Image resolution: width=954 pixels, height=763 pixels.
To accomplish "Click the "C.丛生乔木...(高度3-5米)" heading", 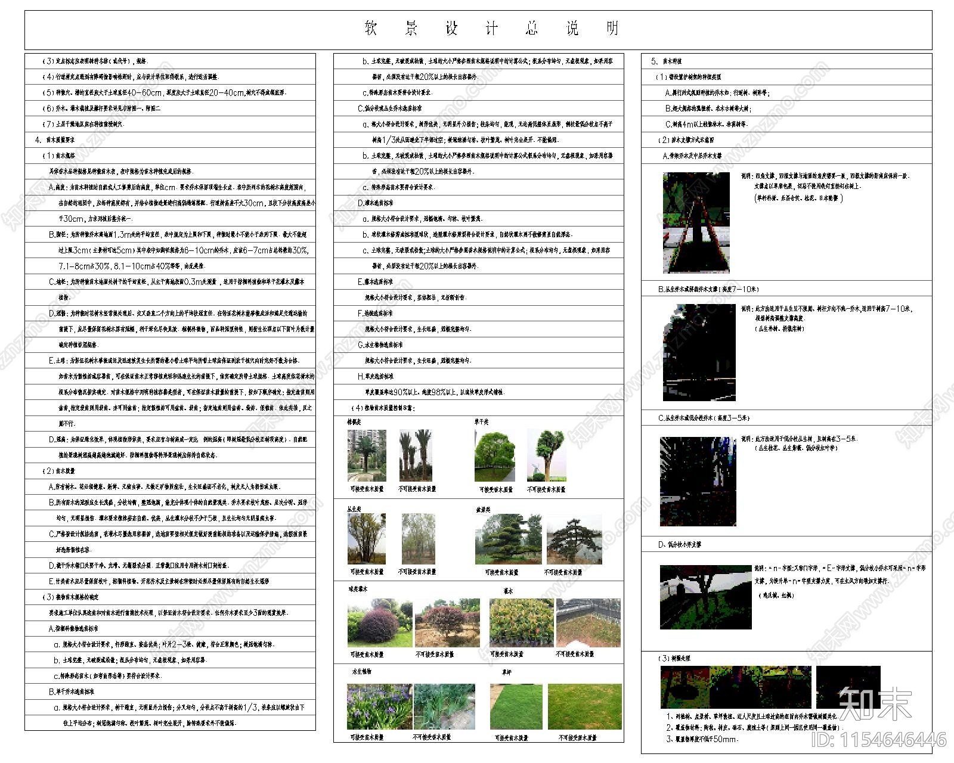I will [x=704, y=418].
